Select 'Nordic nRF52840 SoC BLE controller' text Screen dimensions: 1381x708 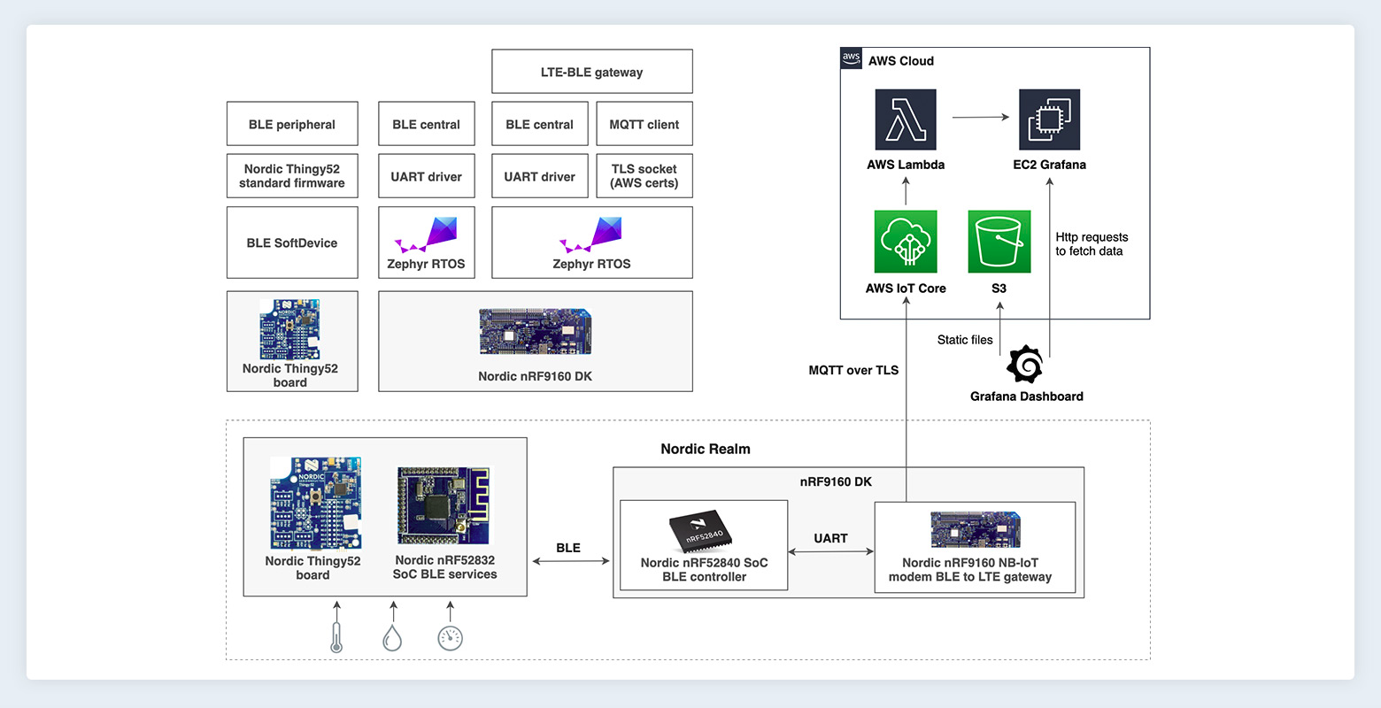coord(705,570)
